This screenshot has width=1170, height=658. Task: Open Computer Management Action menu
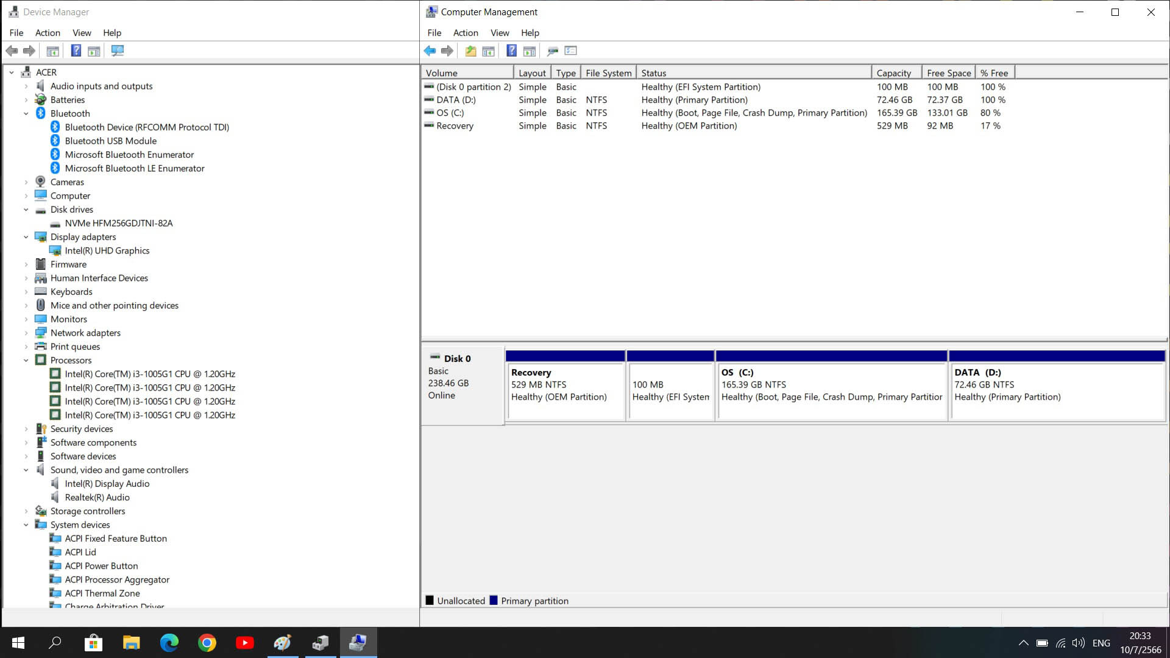point(466,33)
